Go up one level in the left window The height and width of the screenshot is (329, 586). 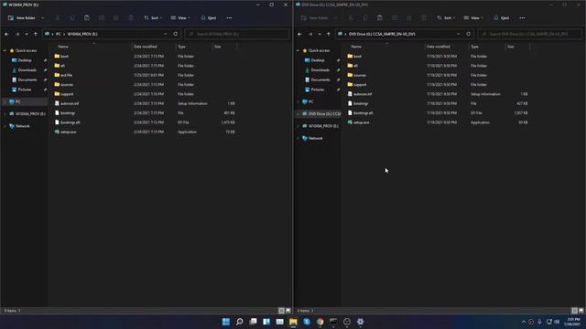(x=36, y=34)
